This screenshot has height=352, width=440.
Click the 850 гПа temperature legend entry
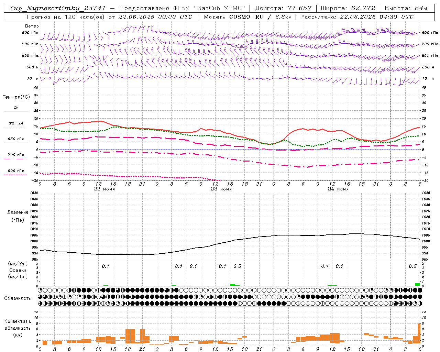(x=16, y=139)
